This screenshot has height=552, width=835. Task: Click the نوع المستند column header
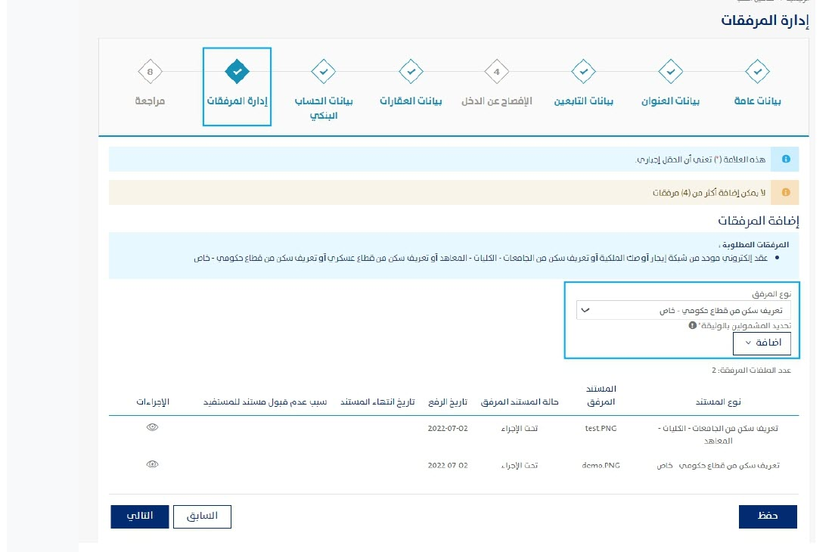[718, 402]
